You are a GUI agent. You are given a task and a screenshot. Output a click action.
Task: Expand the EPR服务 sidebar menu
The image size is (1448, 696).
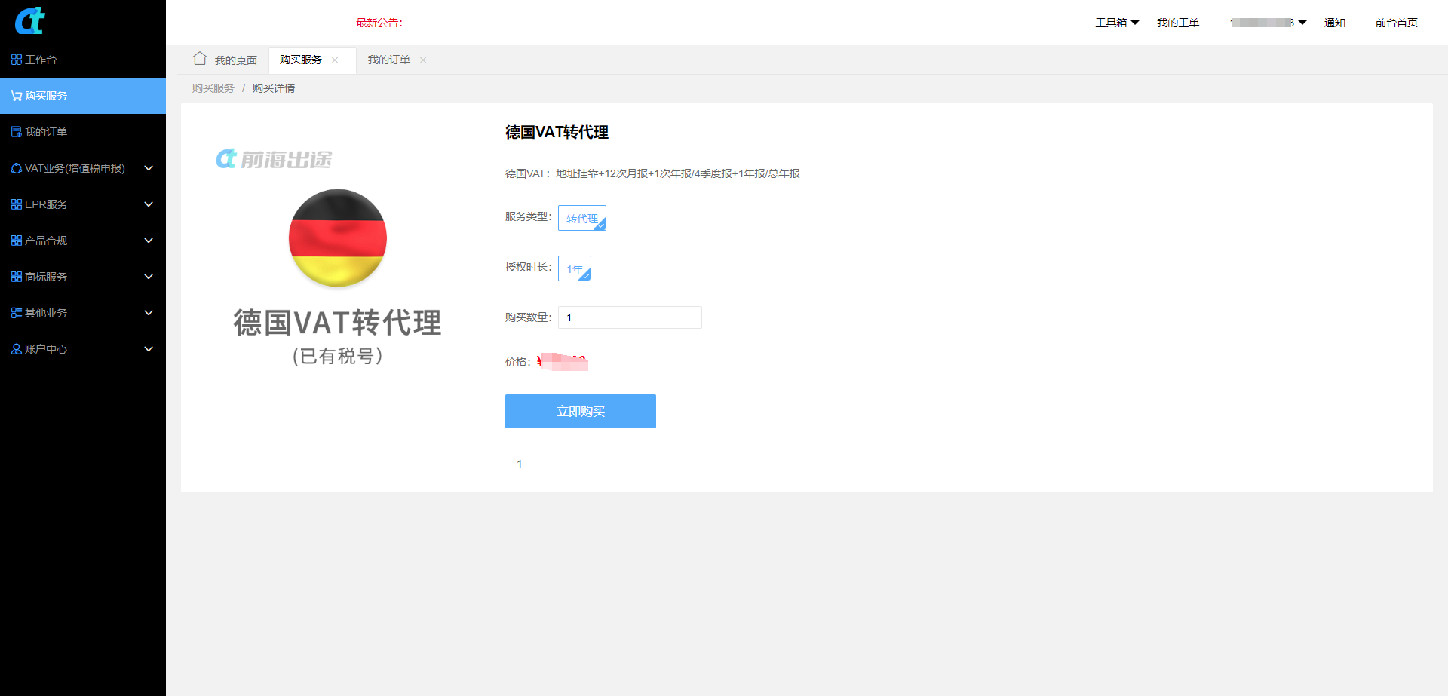tap(81, 204)
